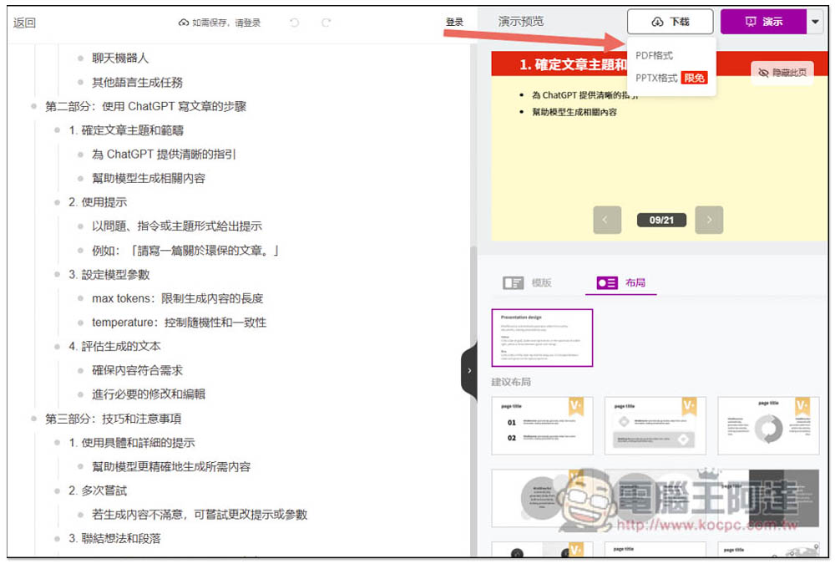
Task: Click the 演示预览 preview label
Action: click(521, 22)
